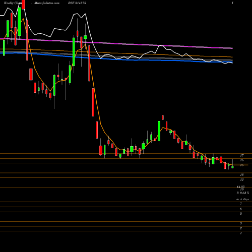Click the "V: 0.63 X" volume label
This screenshot has width=252, height=252.
click(x=243, y=193)
